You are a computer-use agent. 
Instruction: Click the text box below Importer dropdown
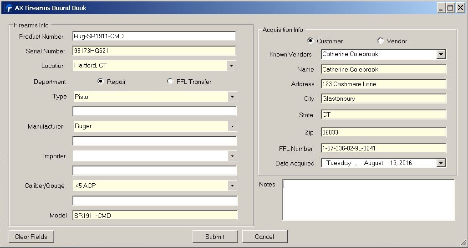point(155,170)
